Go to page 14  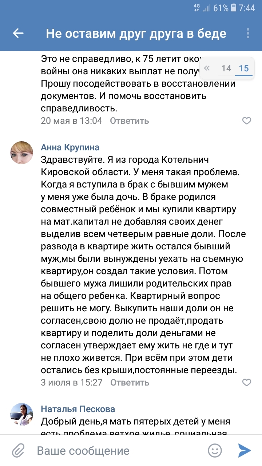[226, 68]
